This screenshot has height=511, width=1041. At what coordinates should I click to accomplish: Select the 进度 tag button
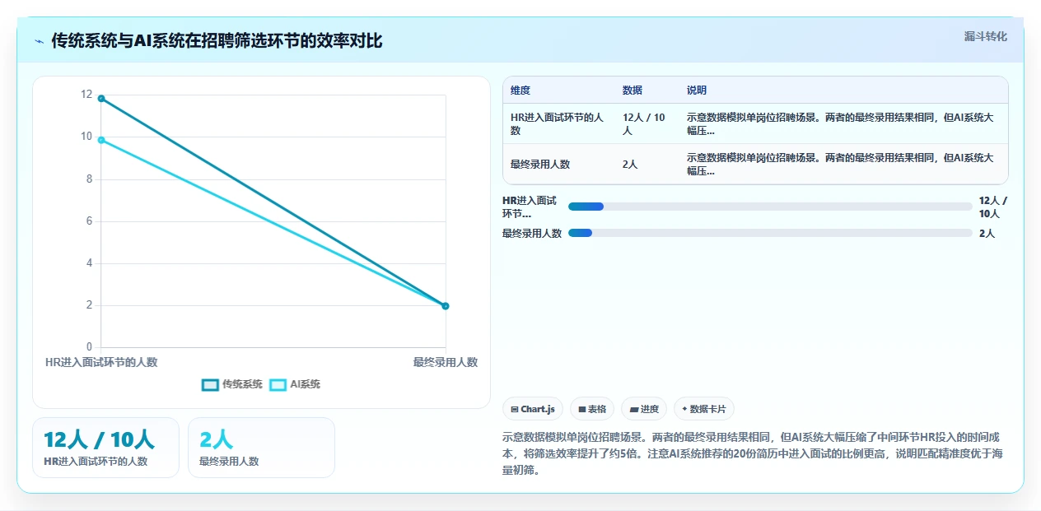[644, 409]
